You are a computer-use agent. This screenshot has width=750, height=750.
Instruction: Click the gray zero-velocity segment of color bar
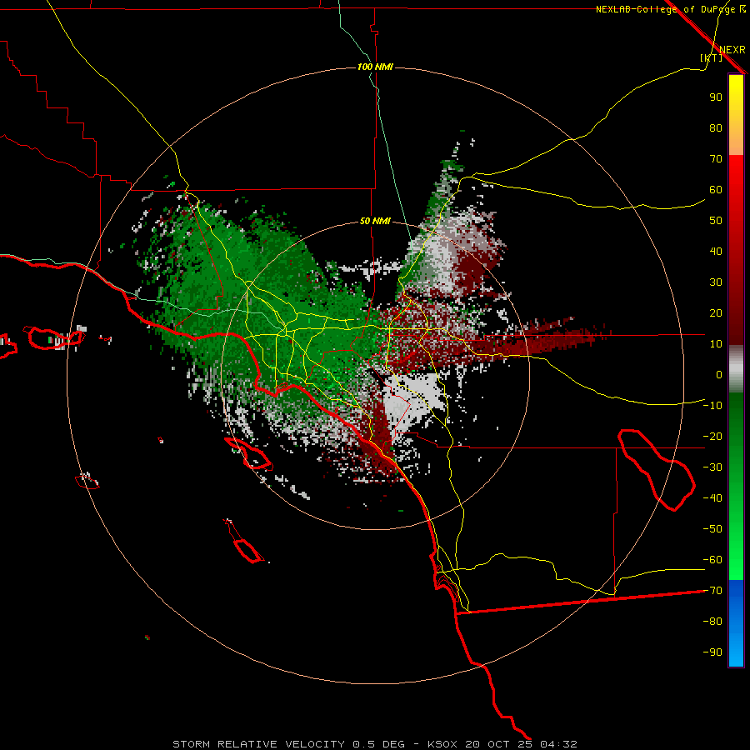click(736, 368)
